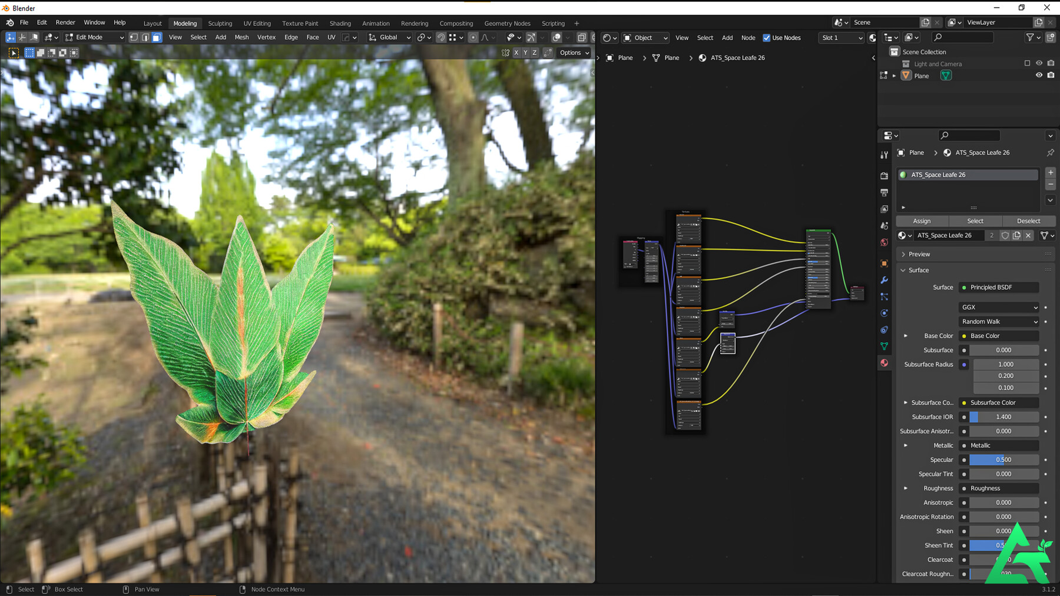Image resolution: width=1060 pixels, height=596 pixels.
Task: Pin the properties editor context
Action: (1051, 152)
